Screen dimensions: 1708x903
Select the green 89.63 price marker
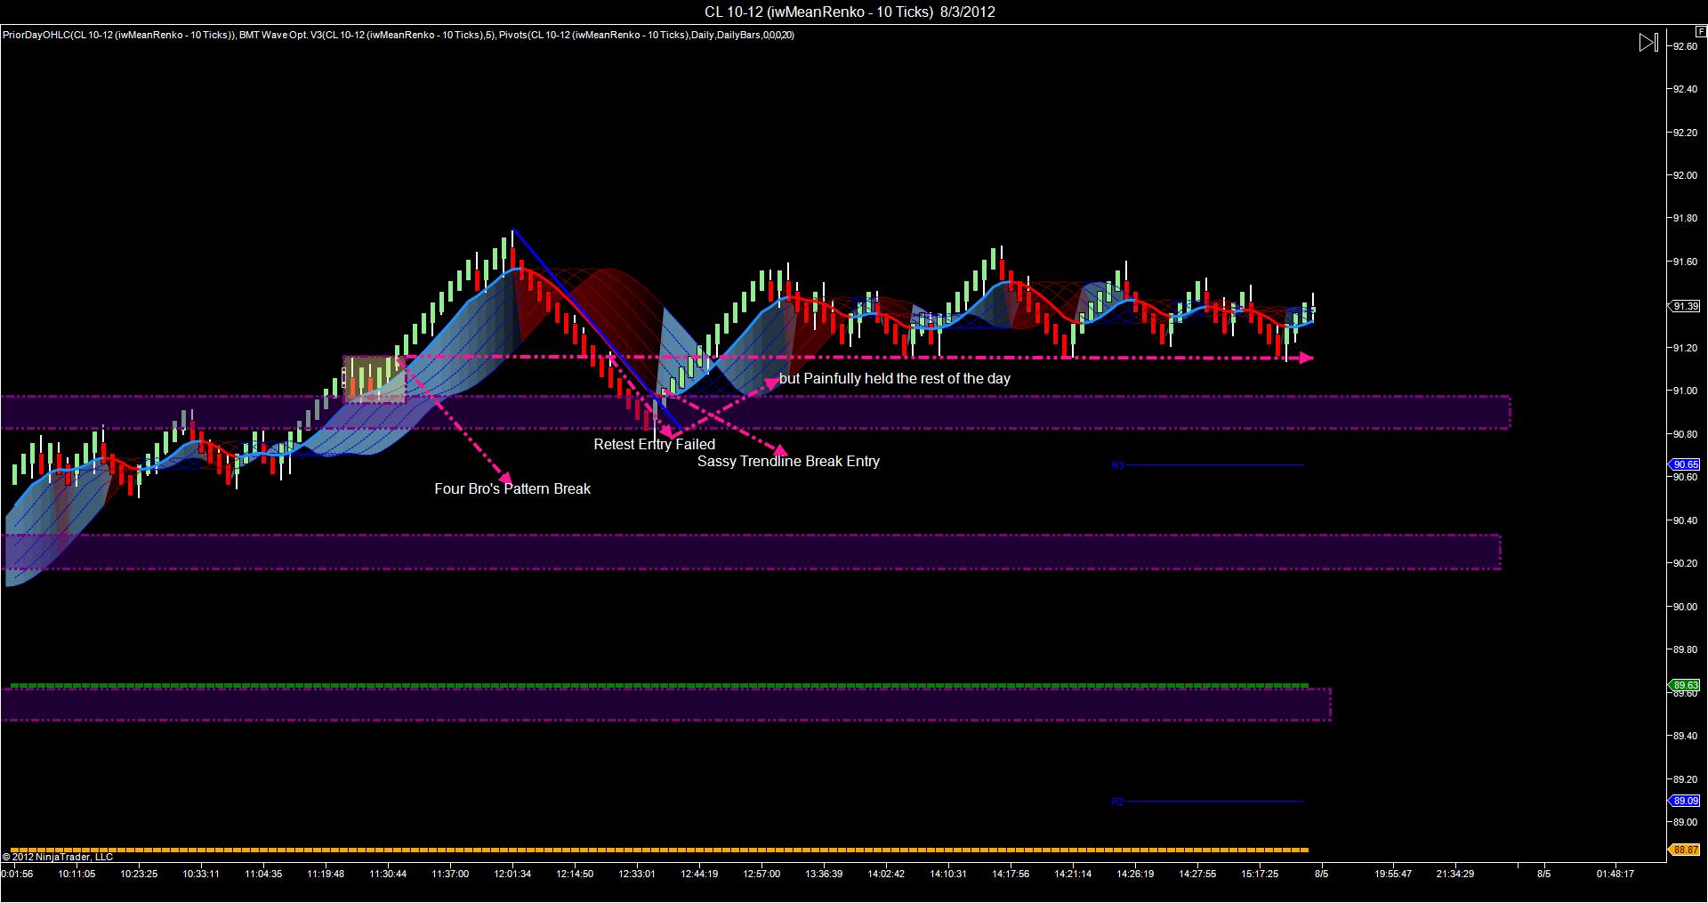pos(1684,685)
